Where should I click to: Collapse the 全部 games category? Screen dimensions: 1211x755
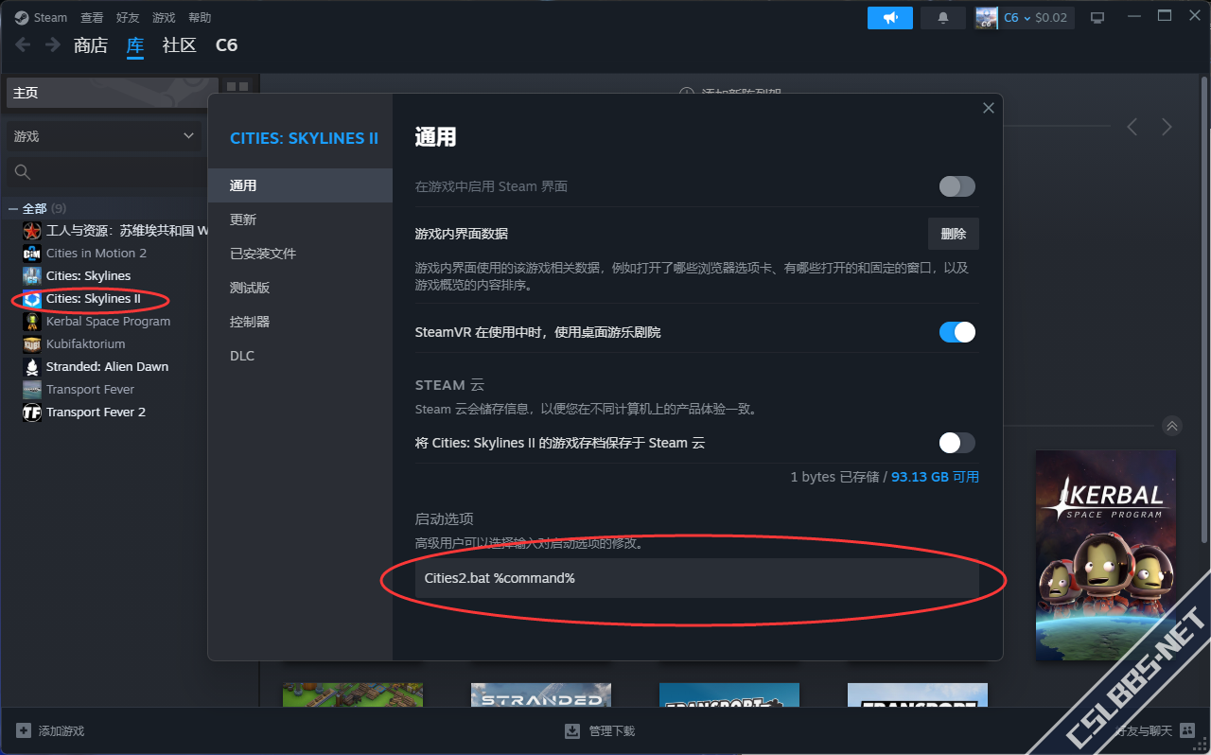13,208
